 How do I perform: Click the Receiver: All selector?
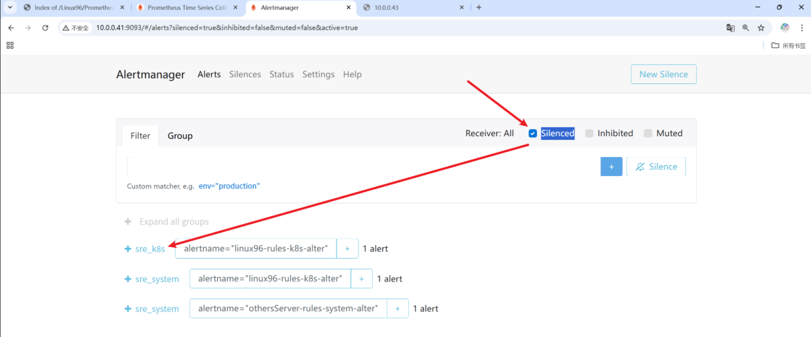pyautogui.click(x=490, y=133)
